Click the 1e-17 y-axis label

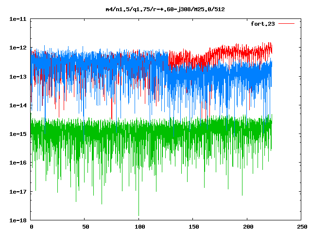(x=18, y=192)
